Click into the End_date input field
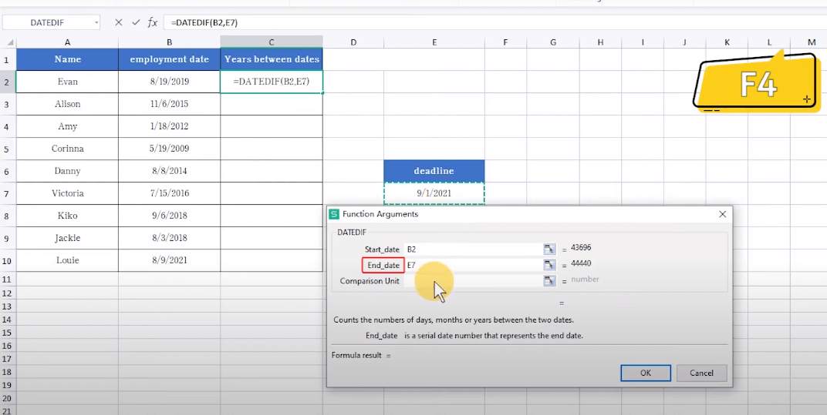 472,265
